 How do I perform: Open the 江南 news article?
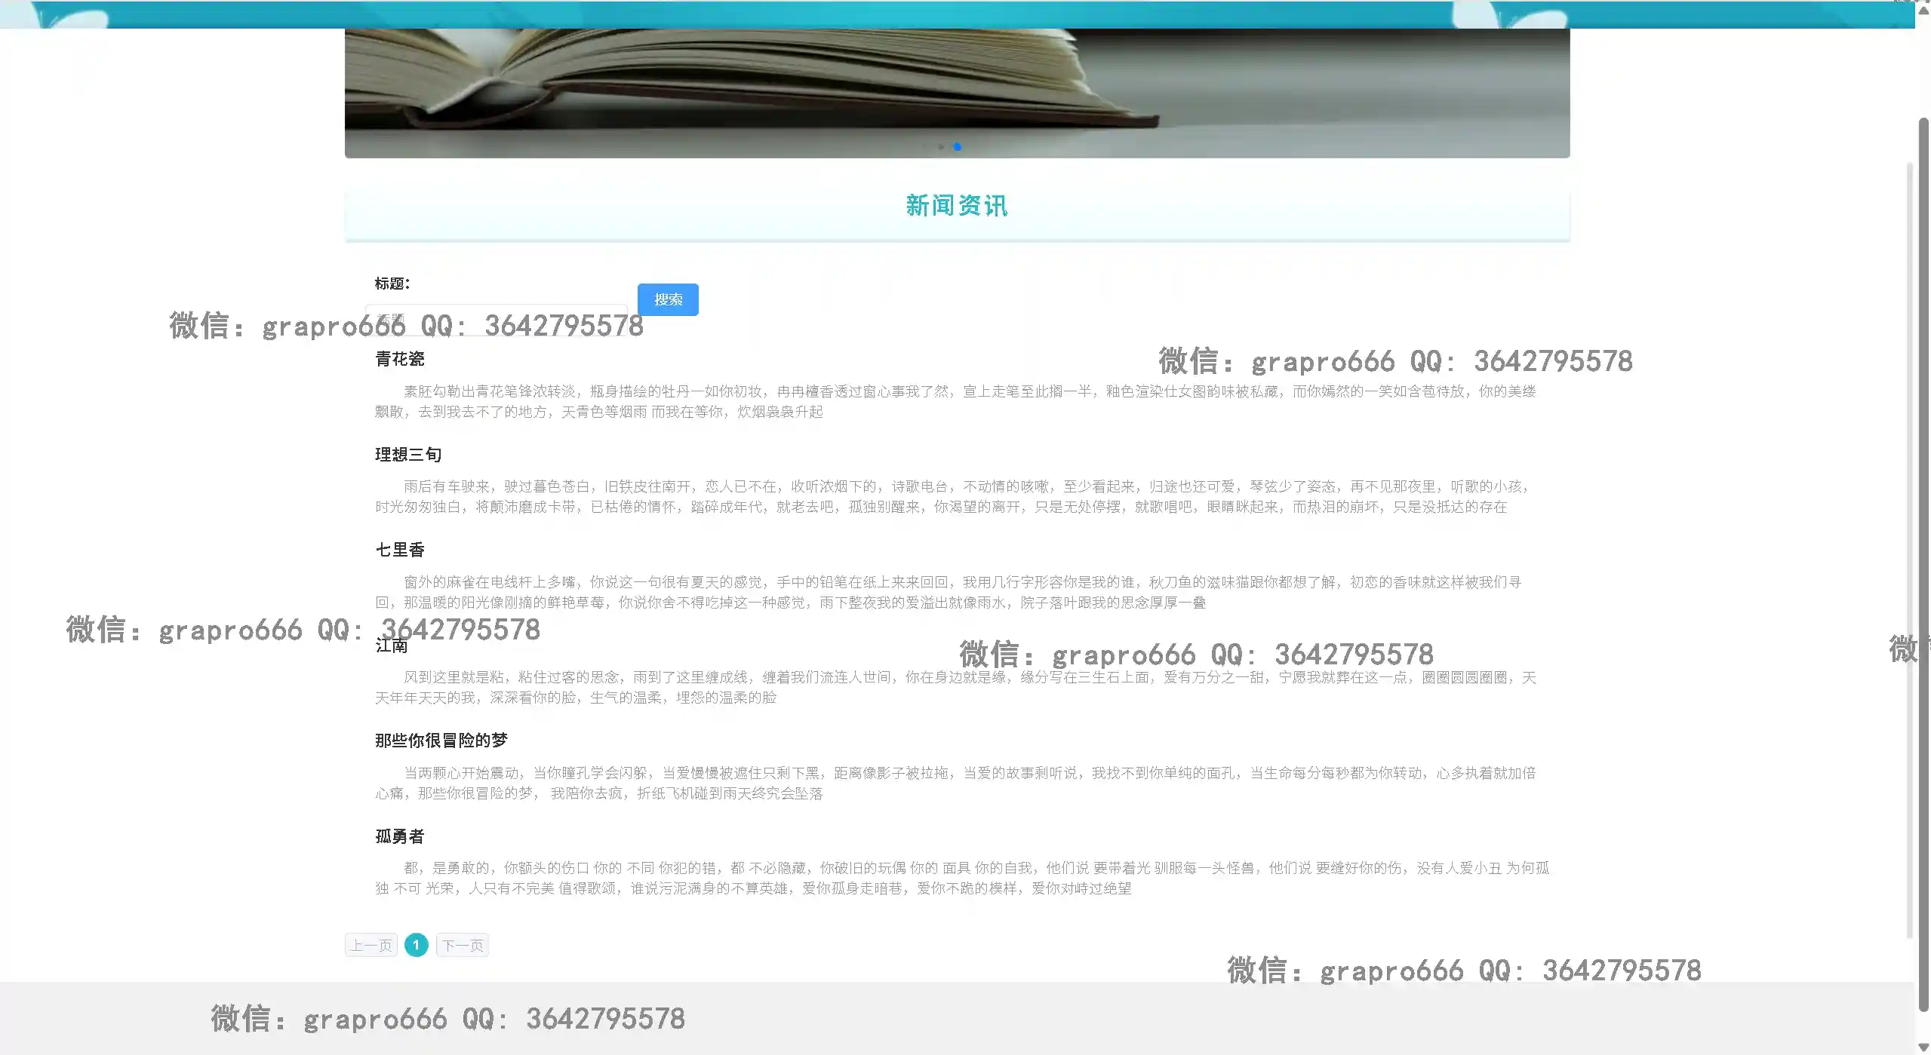pos(392,646)
